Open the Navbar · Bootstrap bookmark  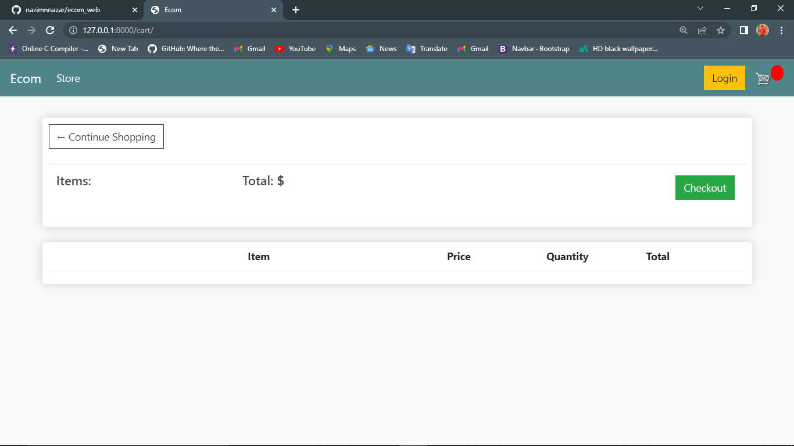tap(534, 49)
